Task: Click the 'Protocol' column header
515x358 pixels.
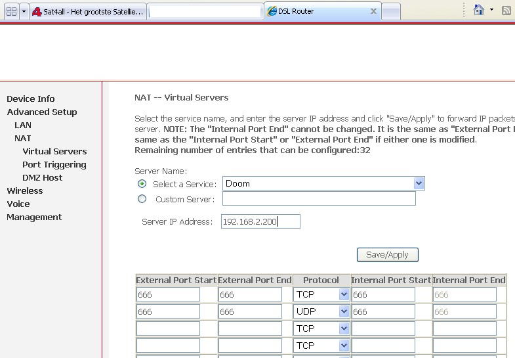Action: pyautogui.click(x=321, y=280)
